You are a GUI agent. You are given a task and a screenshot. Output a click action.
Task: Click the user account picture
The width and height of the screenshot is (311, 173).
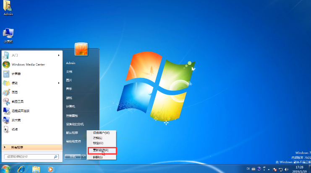[81, 49]
